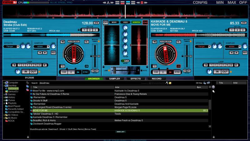250x141 pixels.
Task: Expand the Playlists tree node
Action: point(4,103)
